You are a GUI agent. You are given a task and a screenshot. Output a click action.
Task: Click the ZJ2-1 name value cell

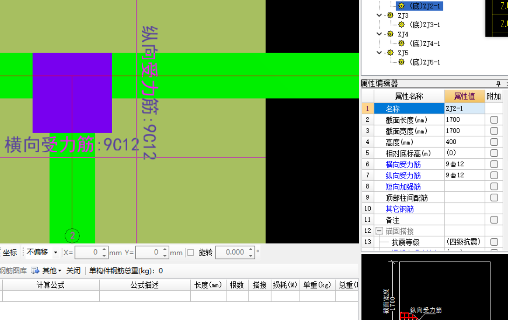pos(465,109)
